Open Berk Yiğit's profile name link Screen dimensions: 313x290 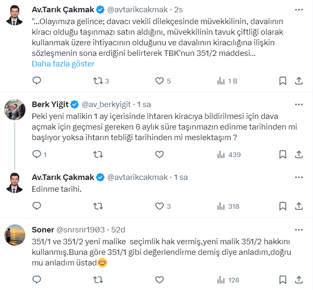click(x=50, y=104)
